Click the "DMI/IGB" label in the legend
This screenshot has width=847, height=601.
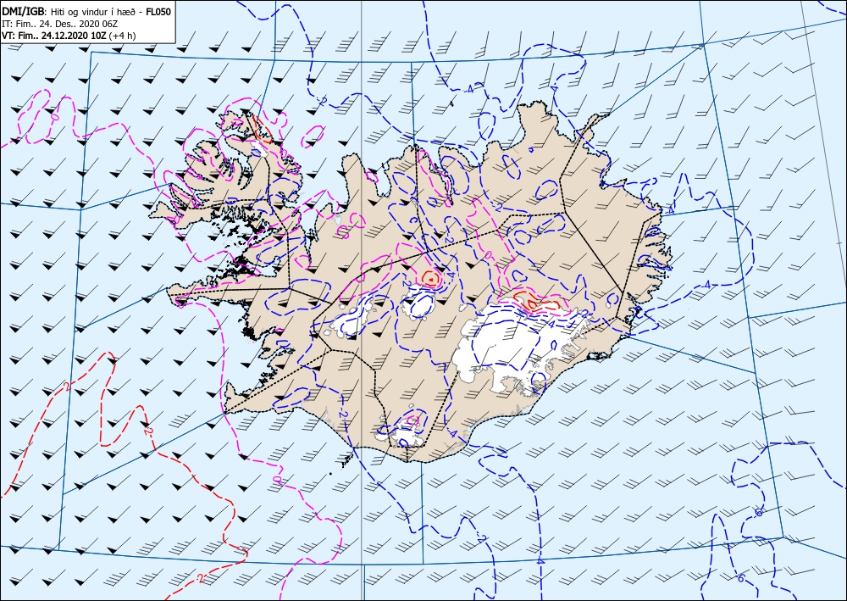(x=24, y=11)
